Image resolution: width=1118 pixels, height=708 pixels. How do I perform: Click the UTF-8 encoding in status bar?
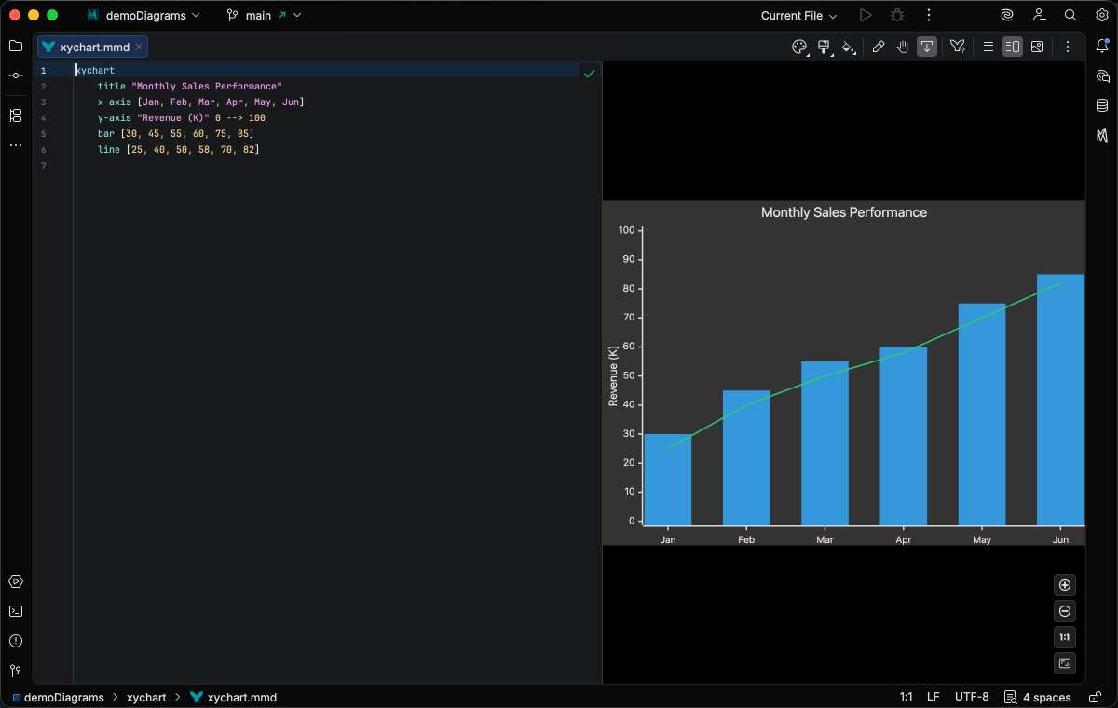click(x=972, y=697)
